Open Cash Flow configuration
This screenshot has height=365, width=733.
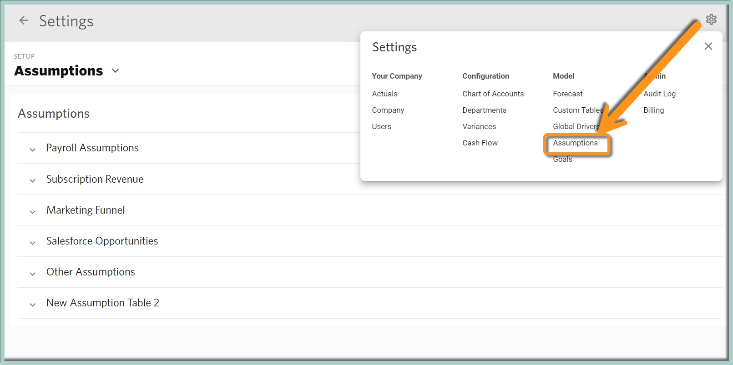click(x=480, y=143)
